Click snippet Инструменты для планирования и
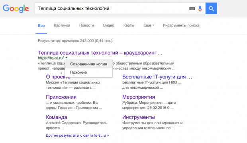The width and height of the screenshot is (247, 143). 152,123
